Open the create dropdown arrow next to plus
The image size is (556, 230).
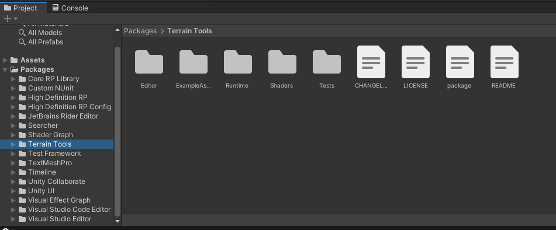(x=16, y=19)
